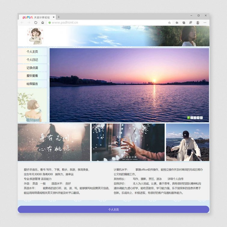Reload the page with refresh icon

36,23
